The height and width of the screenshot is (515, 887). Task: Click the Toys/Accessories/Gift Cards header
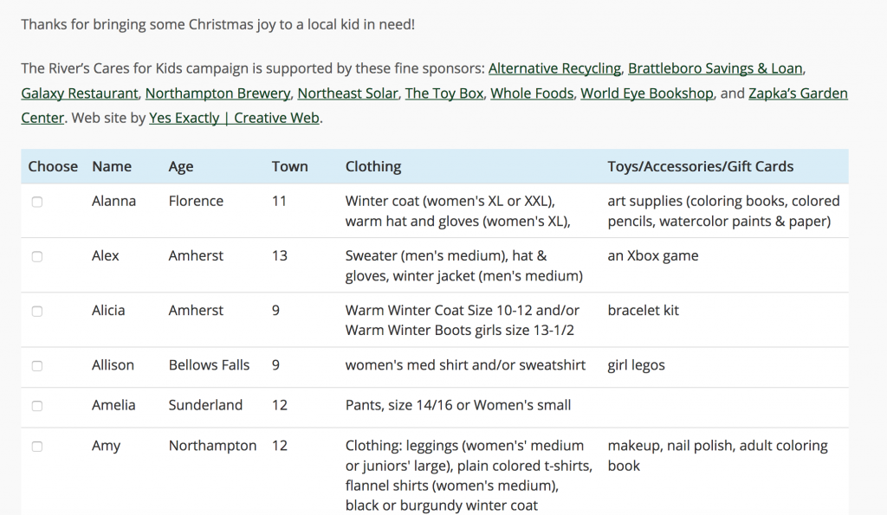(x=700, y=167)
